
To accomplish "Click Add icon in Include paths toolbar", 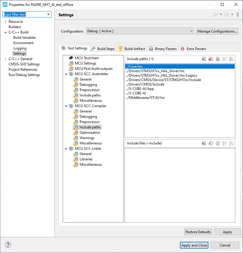I will point(204,59).
